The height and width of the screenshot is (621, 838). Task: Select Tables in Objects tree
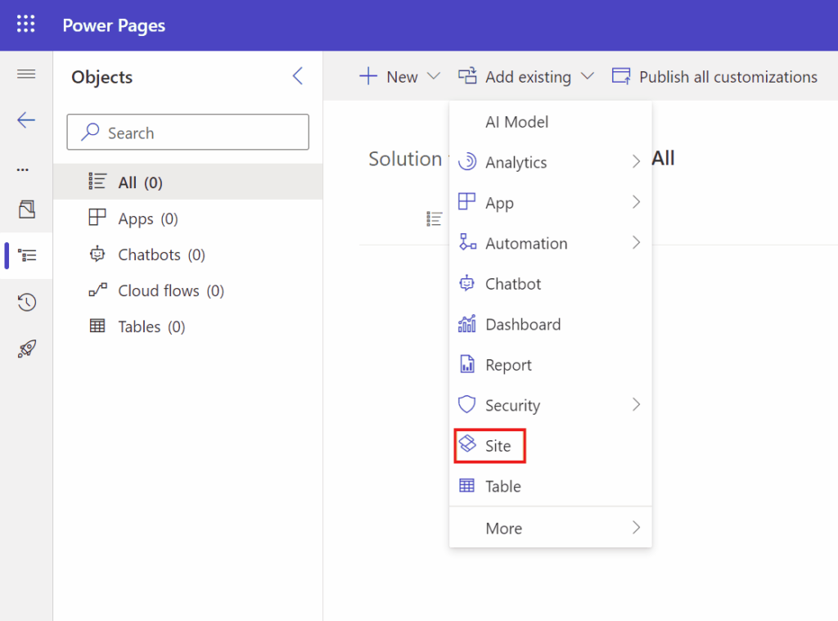[151, 326]
